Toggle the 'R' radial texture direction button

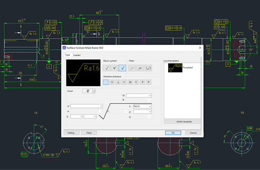coord(142,82)
